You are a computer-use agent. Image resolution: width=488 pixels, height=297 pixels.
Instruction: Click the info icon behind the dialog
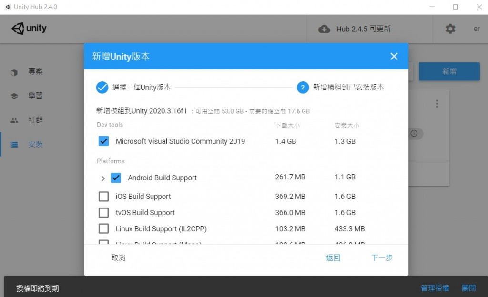coord(414,133)
